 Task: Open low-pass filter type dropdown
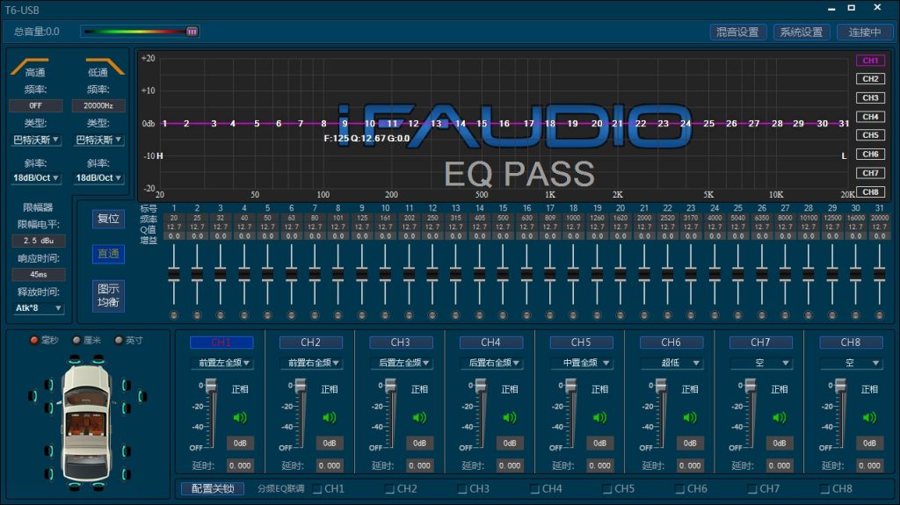[98, 140]
